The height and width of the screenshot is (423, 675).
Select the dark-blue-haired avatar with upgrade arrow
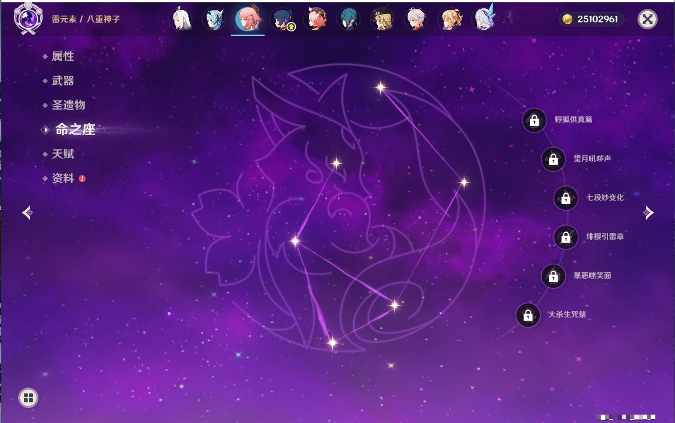coord(282,19)
